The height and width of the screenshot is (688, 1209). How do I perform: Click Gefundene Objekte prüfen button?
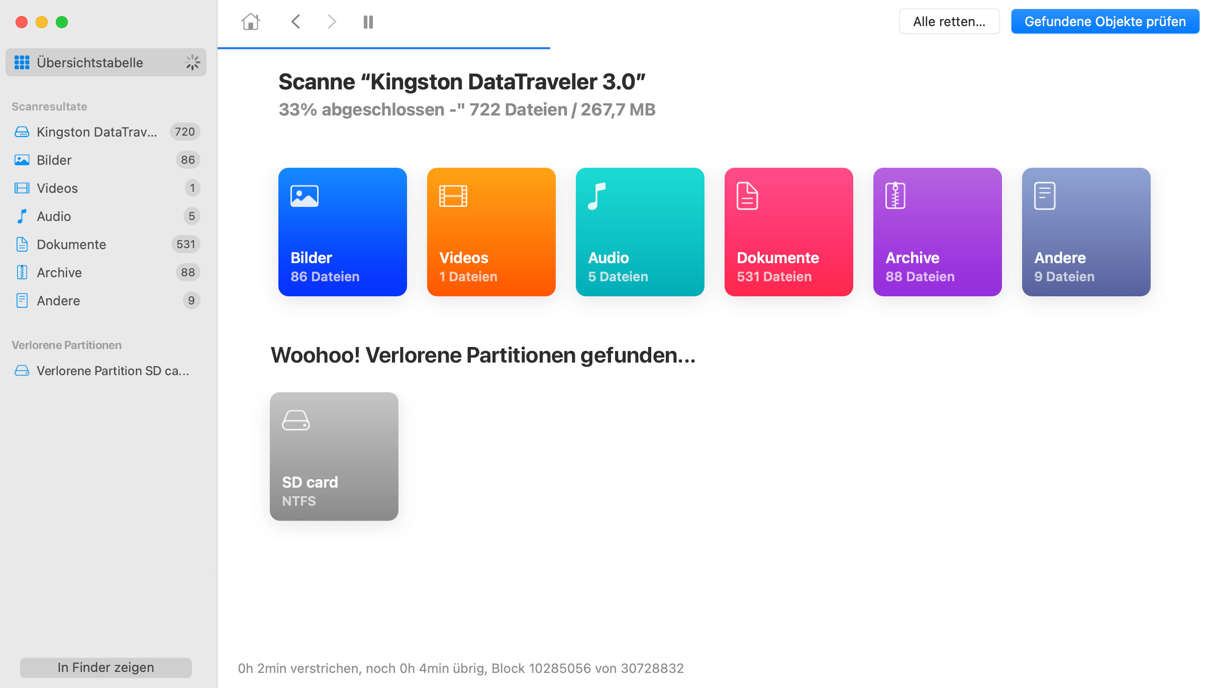(x=1105, y=22)
